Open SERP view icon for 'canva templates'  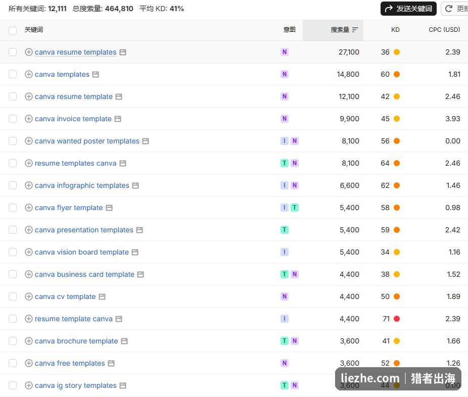click(96, 74)
